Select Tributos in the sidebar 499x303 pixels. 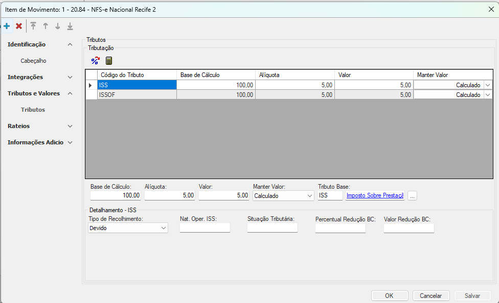(33, 110)
